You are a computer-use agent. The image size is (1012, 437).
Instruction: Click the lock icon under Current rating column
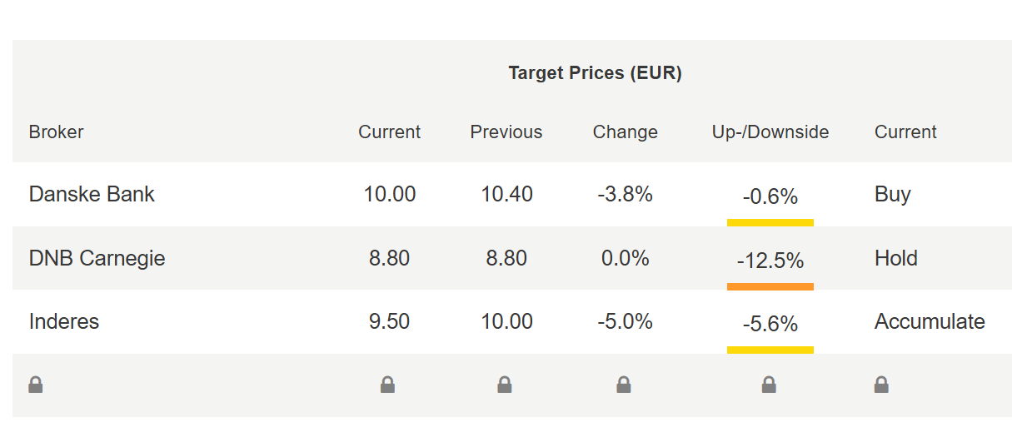point(881,385)
